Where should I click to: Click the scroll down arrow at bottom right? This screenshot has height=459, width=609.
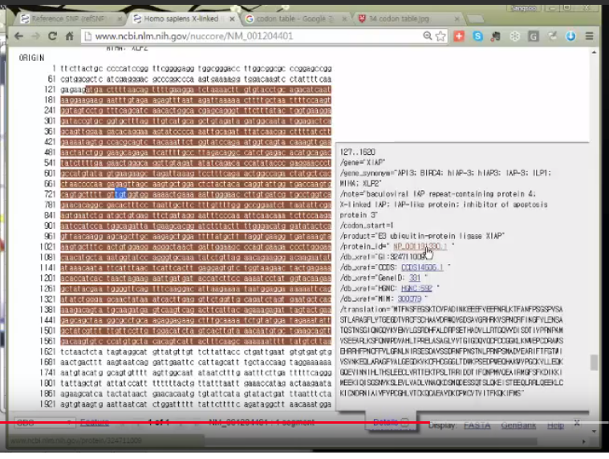594,431
